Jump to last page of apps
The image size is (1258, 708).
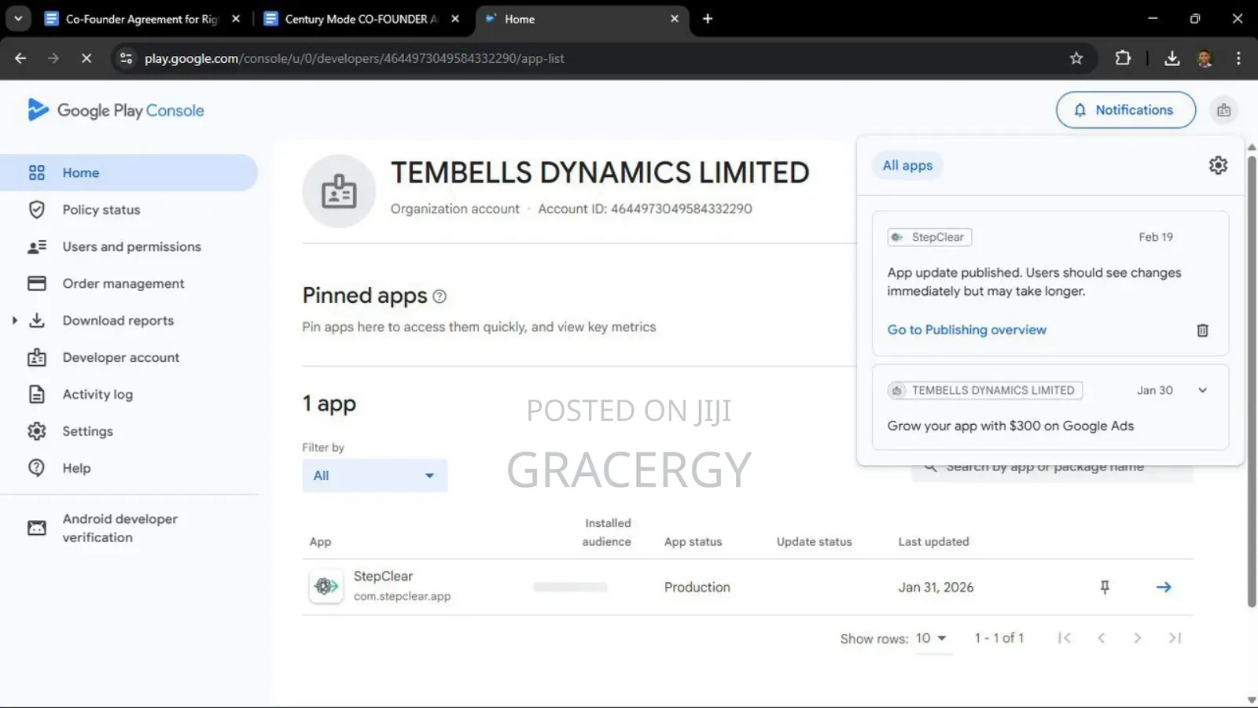(x=1175, y=638)
